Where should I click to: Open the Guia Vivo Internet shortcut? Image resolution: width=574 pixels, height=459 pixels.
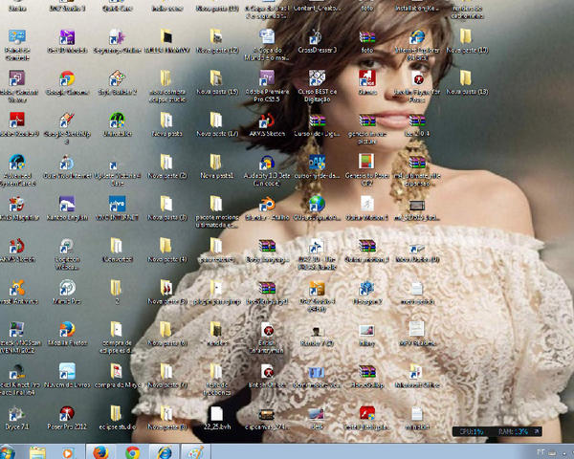[67, 166]
